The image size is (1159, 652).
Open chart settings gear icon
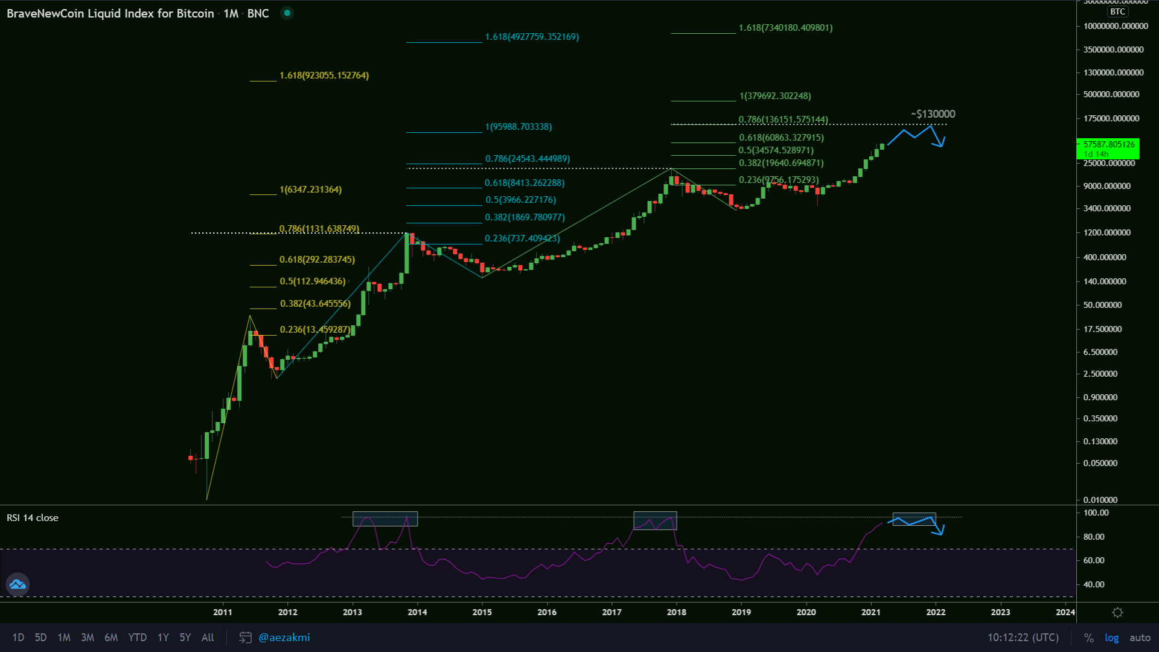click(x=1117, y=612)
